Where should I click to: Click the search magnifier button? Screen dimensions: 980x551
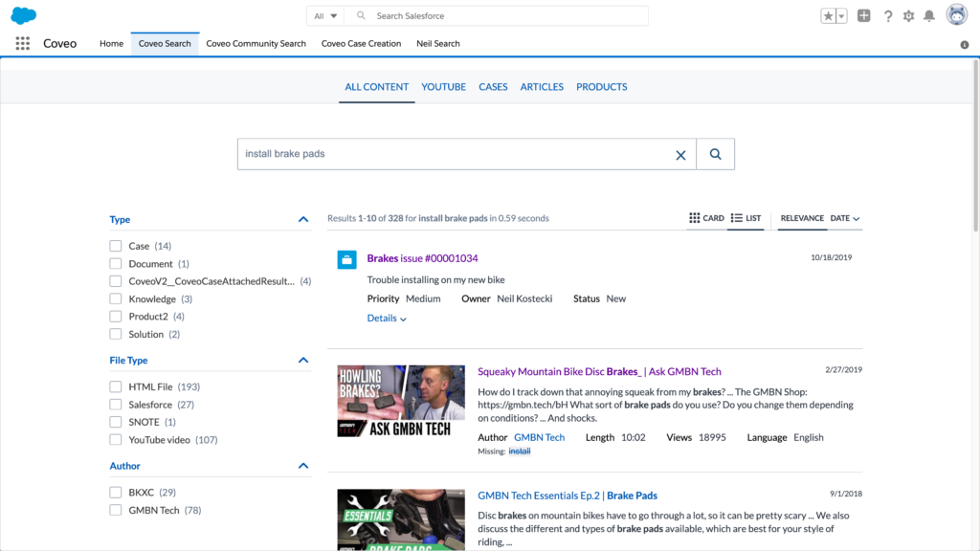715,154
